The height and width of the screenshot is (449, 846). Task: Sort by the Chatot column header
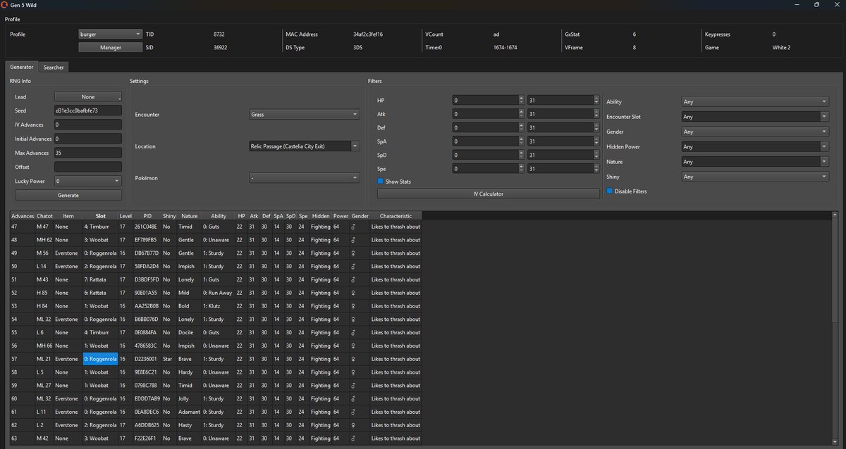pos(44,215)
